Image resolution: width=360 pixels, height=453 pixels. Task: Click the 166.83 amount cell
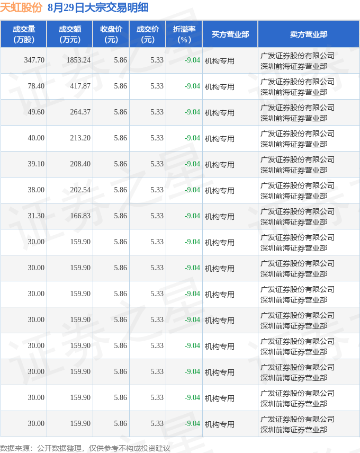click(80, 216)
